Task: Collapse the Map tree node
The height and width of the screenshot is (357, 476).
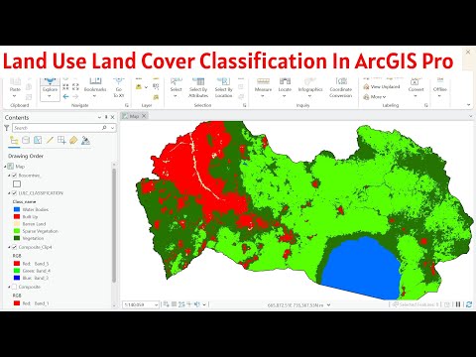Action: [x=5, y=167]
